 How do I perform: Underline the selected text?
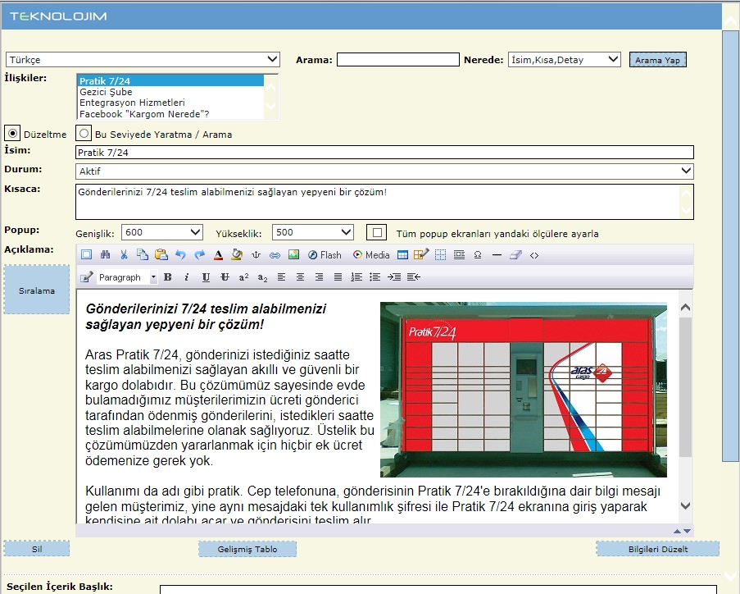[x=206, y=277]
